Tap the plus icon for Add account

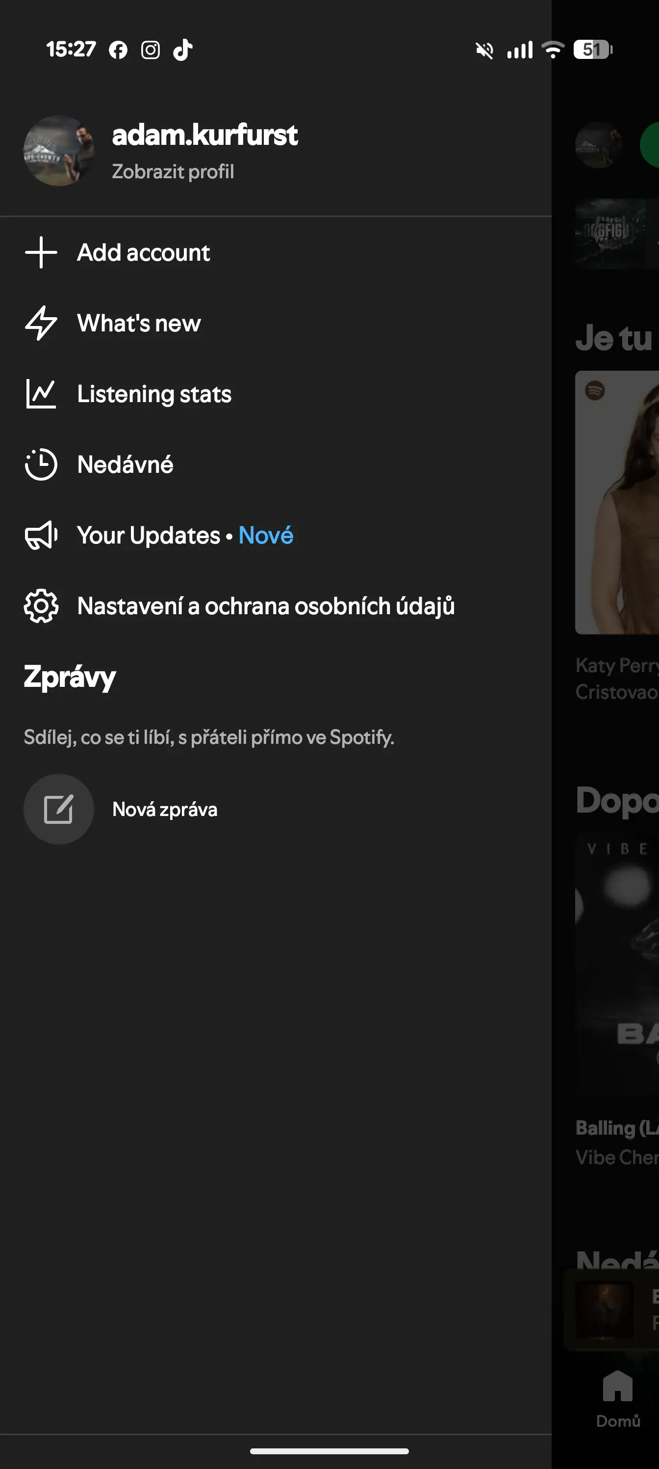[x=41, y=253]
